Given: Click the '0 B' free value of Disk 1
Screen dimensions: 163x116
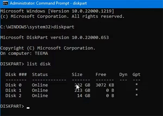Looking at the screenshot, I should tap(110, 90).
